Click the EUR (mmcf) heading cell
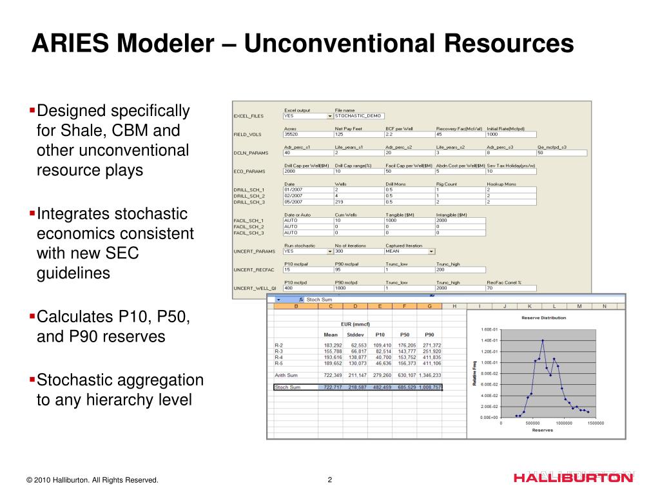Image resolution: width=660 pixels, height=495 pixels. point(355,324)
